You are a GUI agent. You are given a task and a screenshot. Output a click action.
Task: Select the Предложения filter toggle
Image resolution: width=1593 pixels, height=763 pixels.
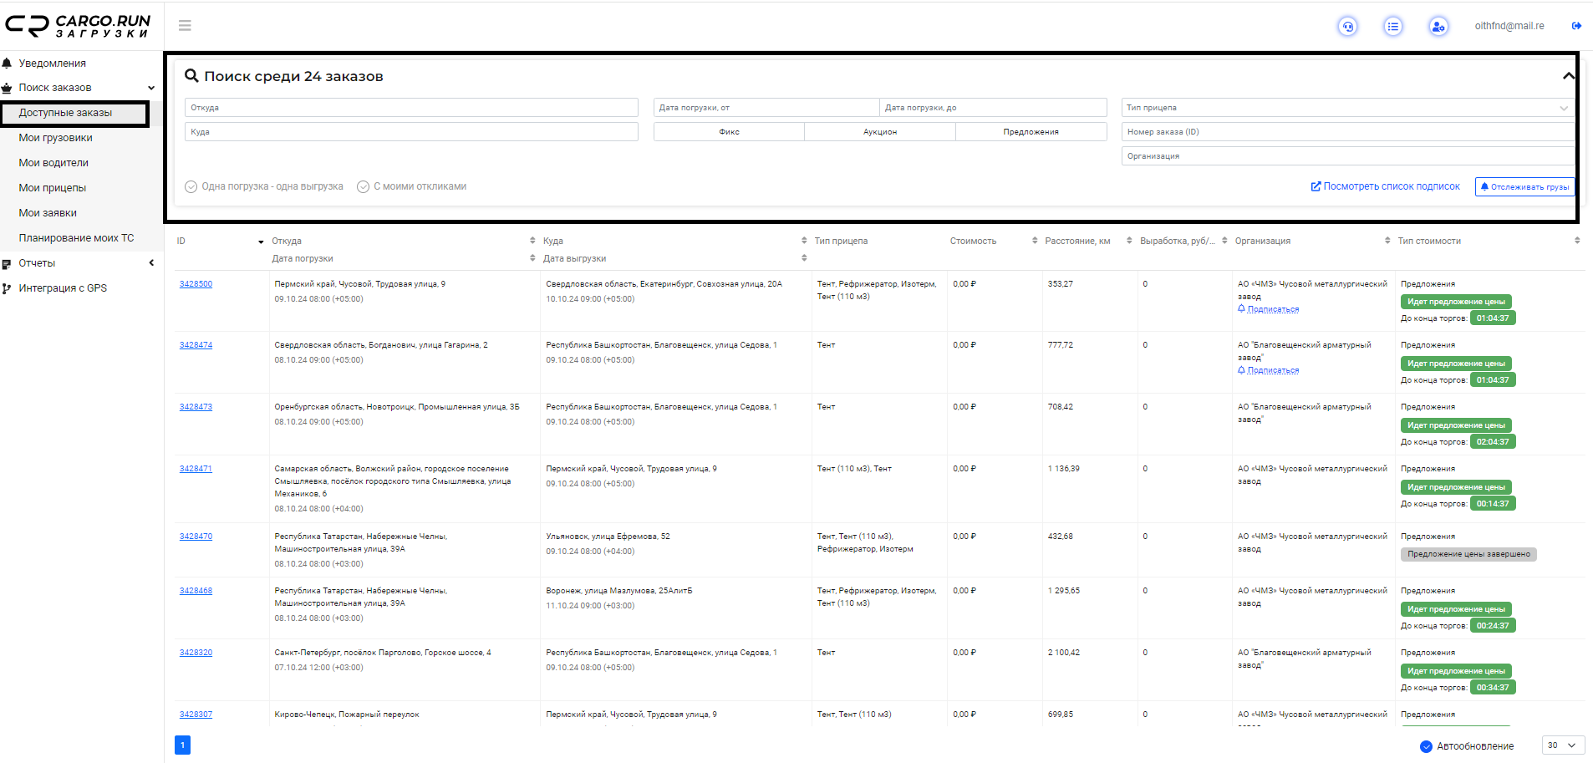click(x=1031, y=132)
